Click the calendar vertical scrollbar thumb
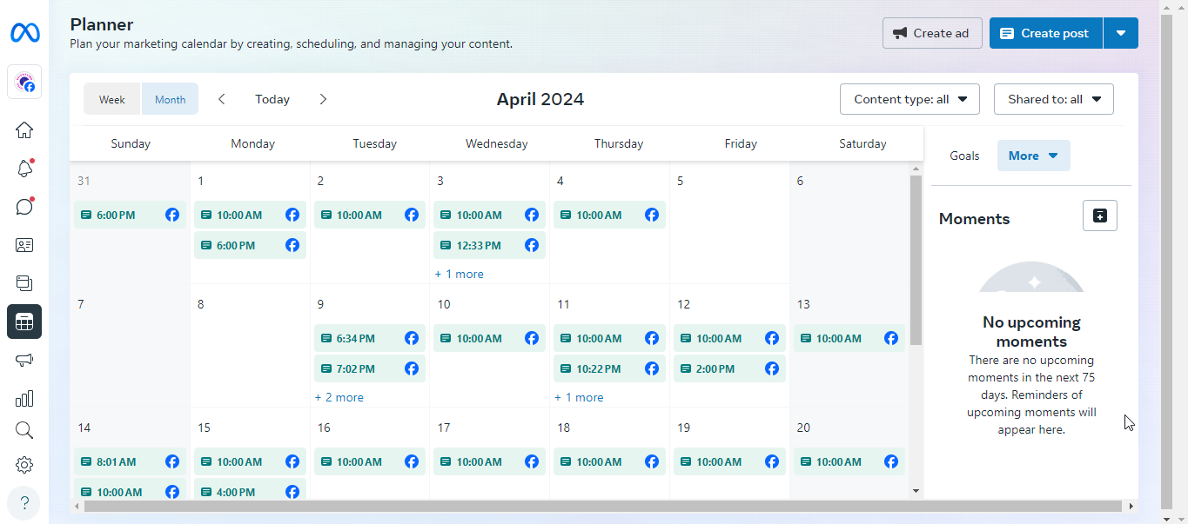Image resolution: width=1188 pixels, height=524 pixels. tap(916, 261)
